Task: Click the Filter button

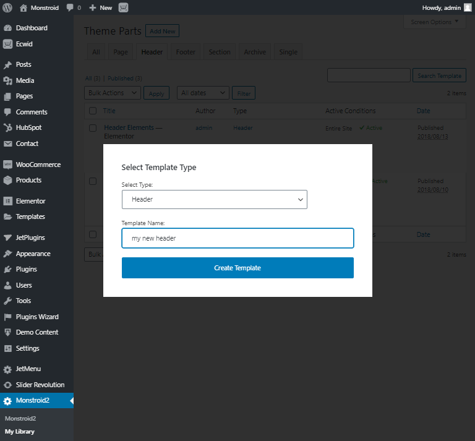Action: click(244, 93)
